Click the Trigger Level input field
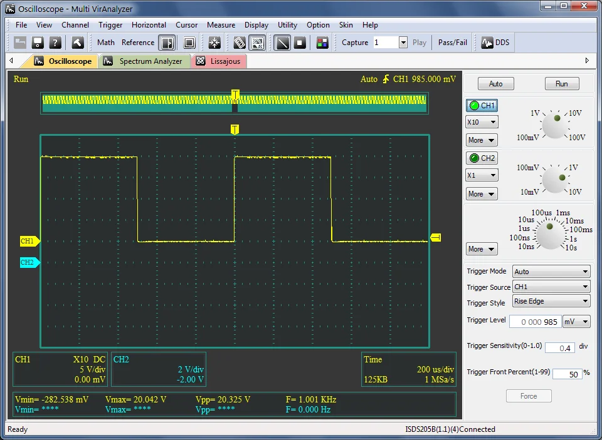 (x=534, y=322)
